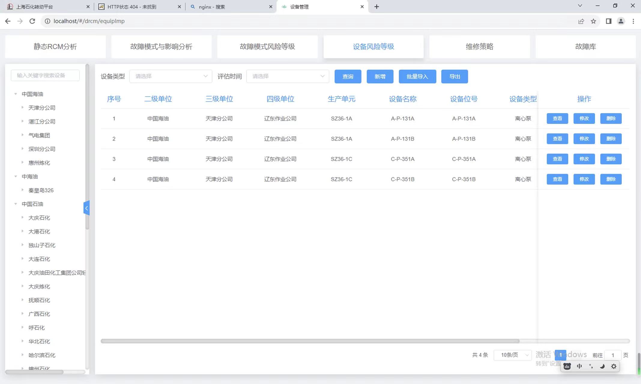Viewport: 641px width, 384px height.
Task: Share this page icon
Action: pos(581,21)
